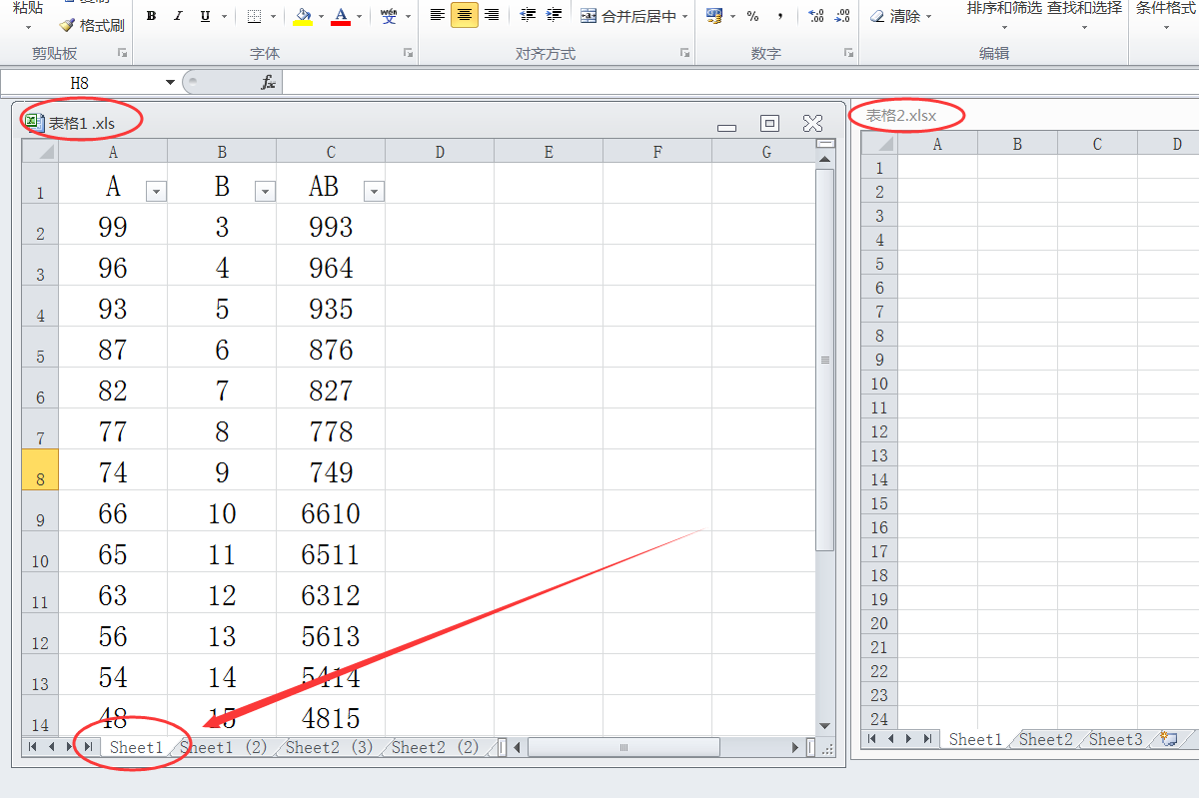Screen dimensions: 1199x798
Task: Click the vertical scrollbar thumb in 表格1.xls
Action: [825, 360]
